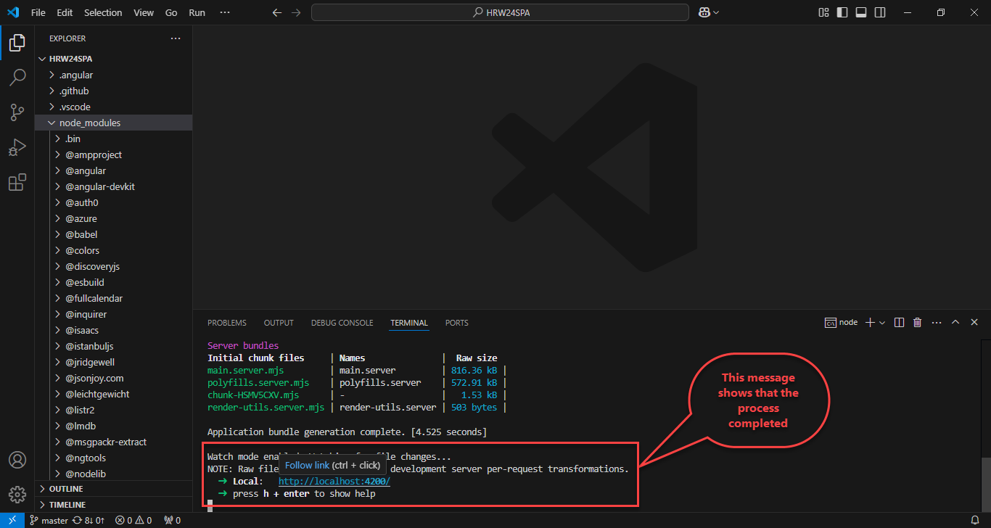The image size is (991, 528).
Task: Open the Source Control view
Action: (x=17, y=112)
